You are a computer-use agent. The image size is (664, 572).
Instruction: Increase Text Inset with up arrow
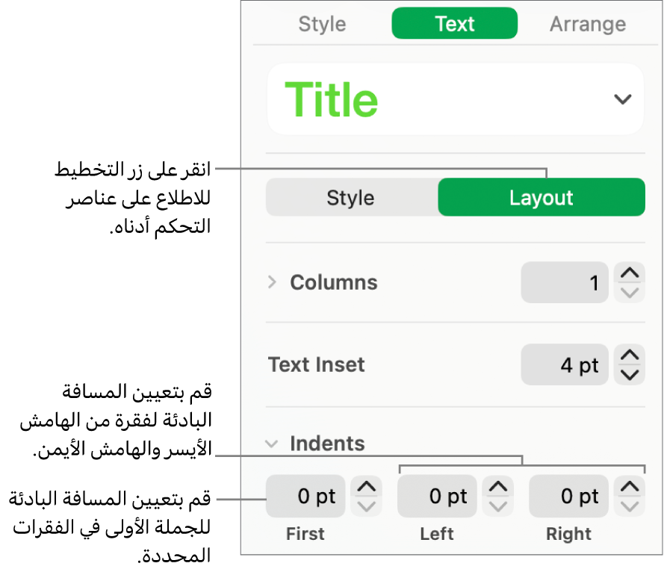630,355
